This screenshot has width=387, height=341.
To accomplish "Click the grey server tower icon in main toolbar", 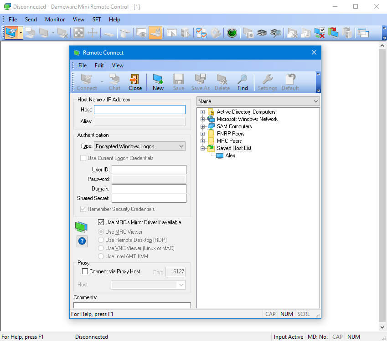I will (x=347, y=33).
